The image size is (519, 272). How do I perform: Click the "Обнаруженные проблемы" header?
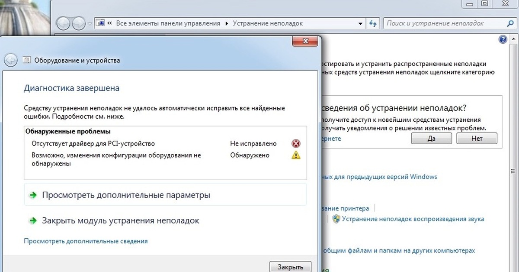click(68, 131)
